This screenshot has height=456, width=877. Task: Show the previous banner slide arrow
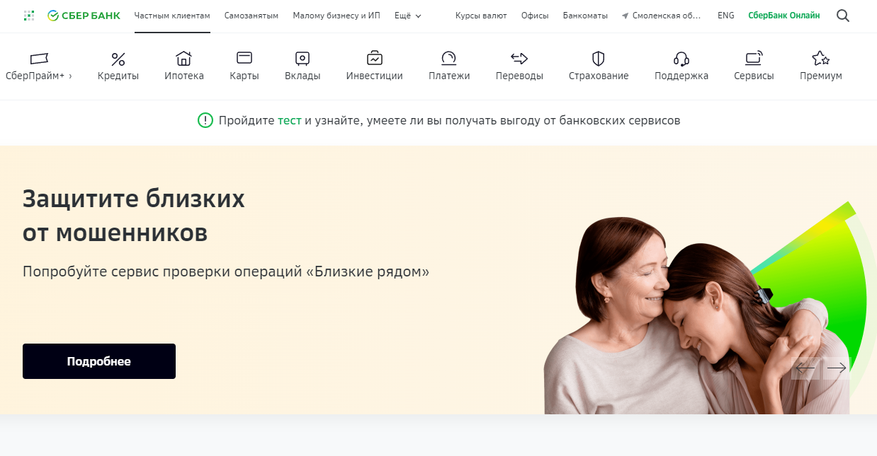tap(805, 368)
